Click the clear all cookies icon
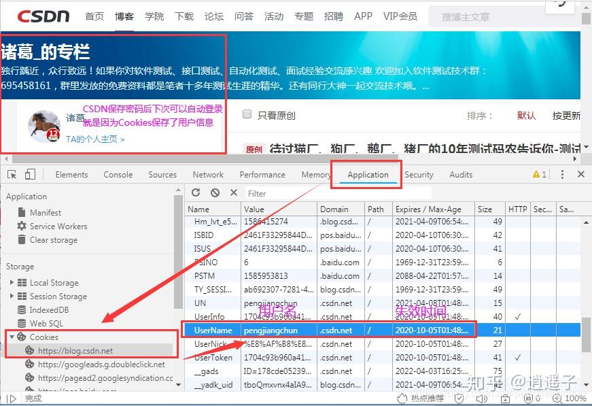Screen dimensions: 592x406 pos(215,192)
